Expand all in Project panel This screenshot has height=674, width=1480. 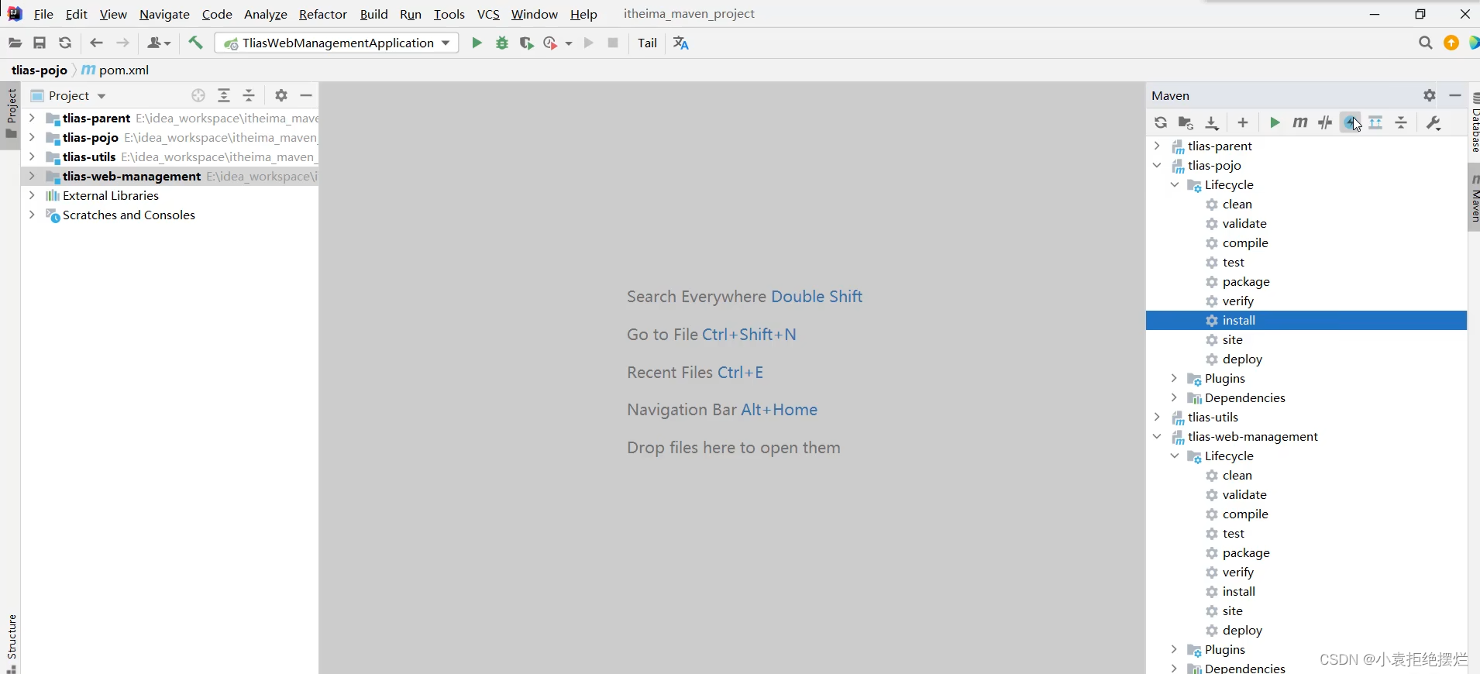(224, 95)
